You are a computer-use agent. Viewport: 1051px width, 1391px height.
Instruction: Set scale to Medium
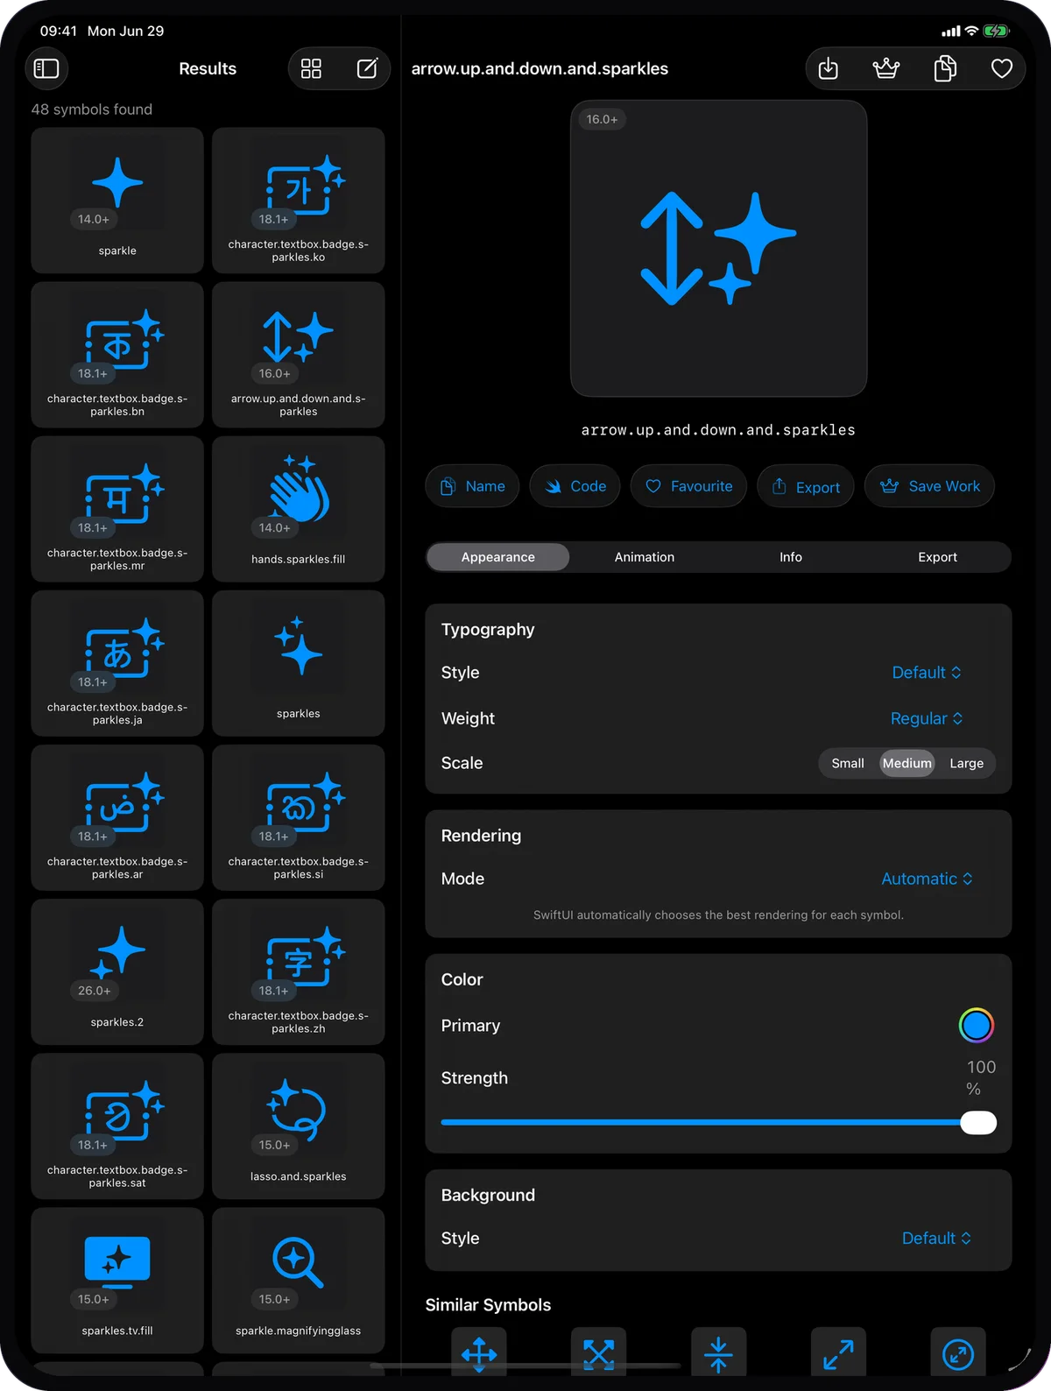click(x=907, y=763)
